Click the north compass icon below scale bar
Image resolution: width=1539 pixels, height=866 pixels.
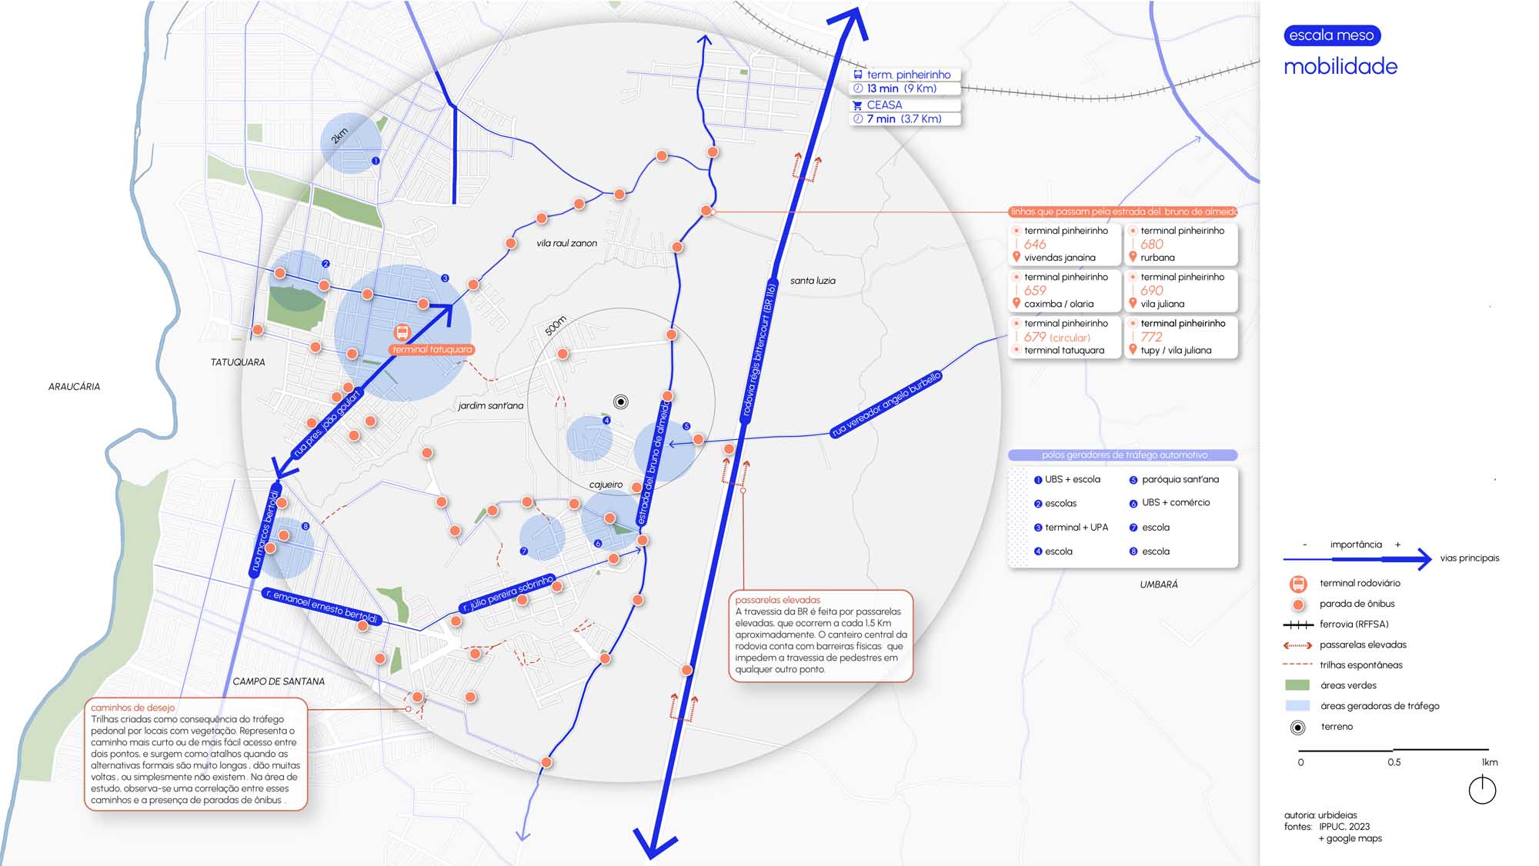click(x=1481, y=790)
